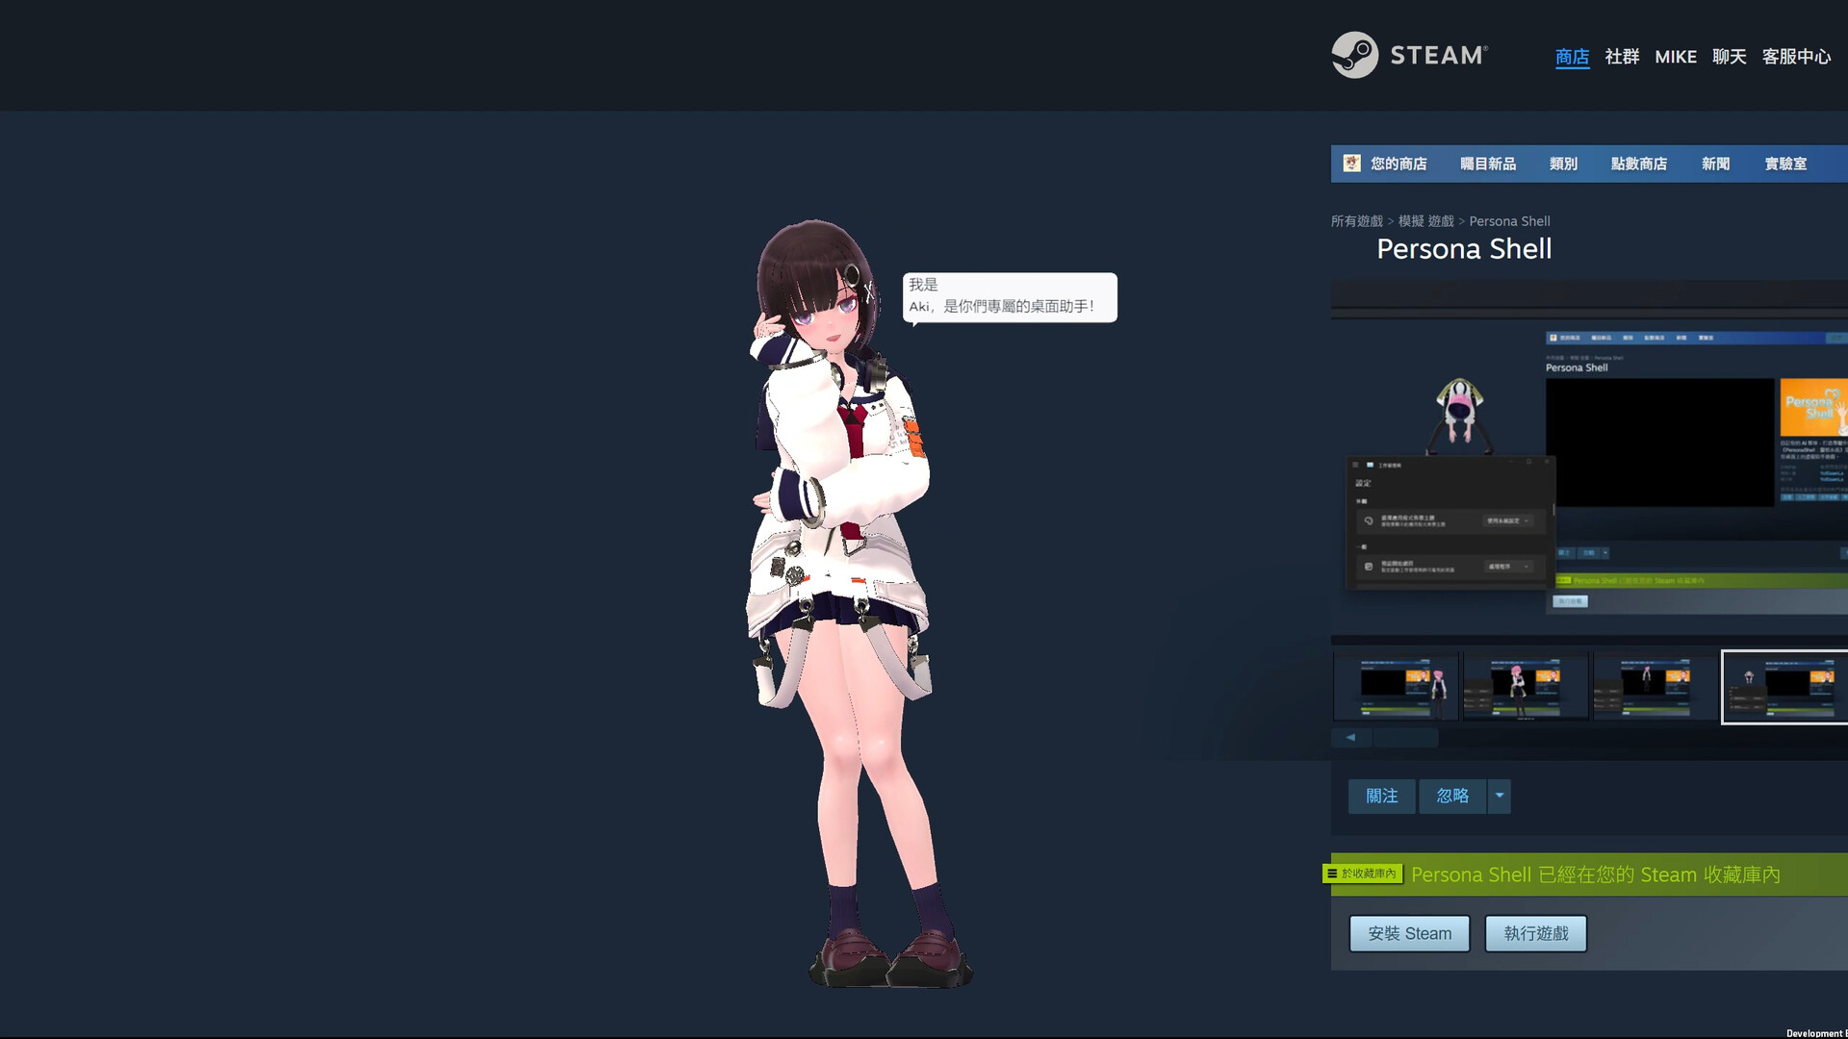This screenshot has height=1039, width=1848.
Task: Open the 點數商店 points shop
Action: point(1639,165)
